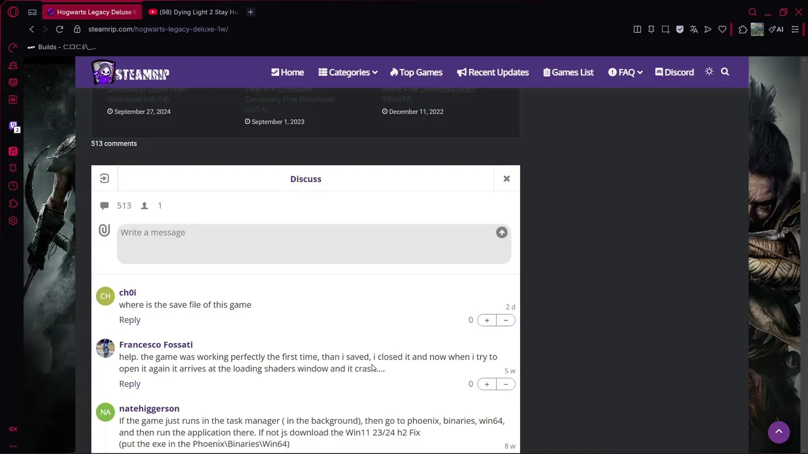Open Twitch panel in the sidebar
Screen dimensions: 808x454
[x=13, y=126]
